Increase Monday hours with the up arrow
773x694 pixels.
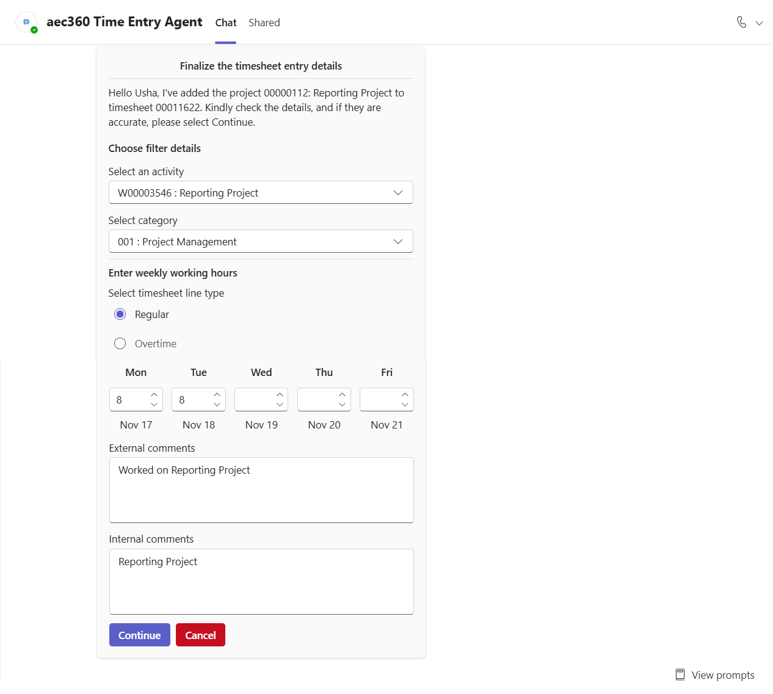[154, 394]
